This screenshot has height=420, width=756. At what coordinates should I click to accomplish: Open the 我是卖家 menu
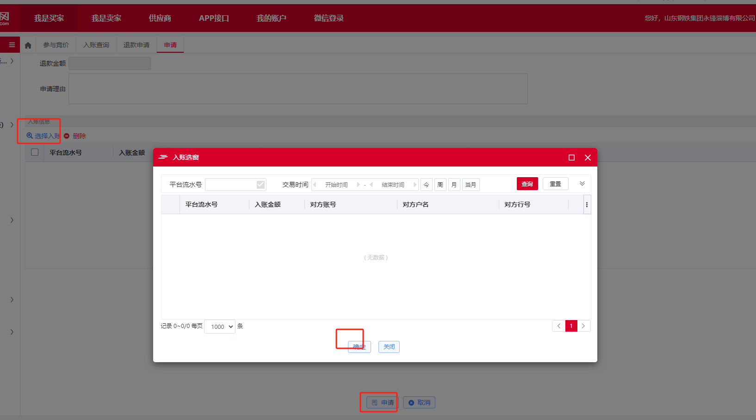click(106, 18)
